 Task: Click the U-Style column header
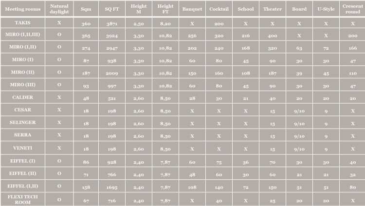coord(326,9)
